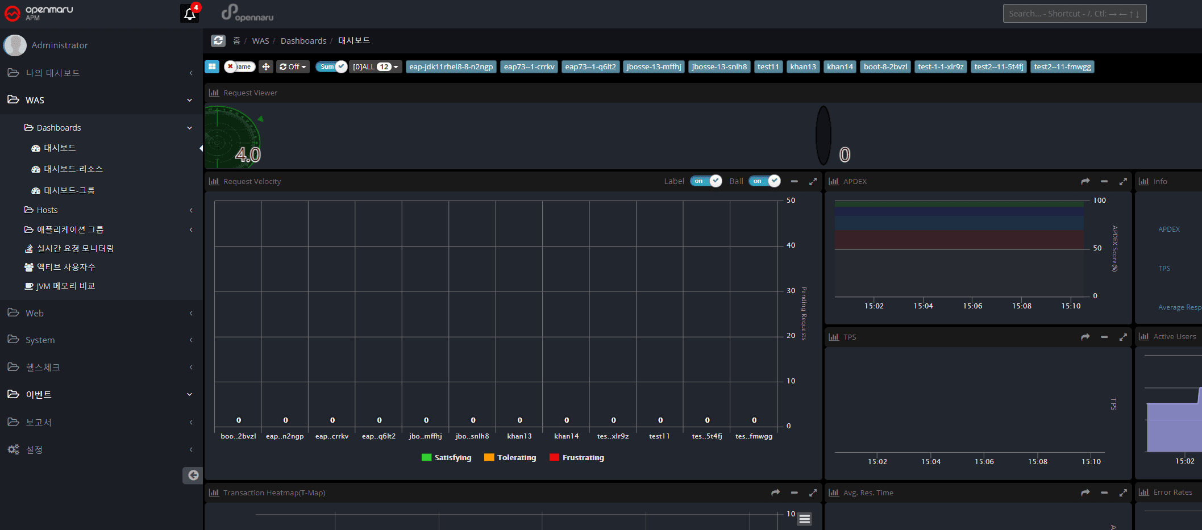Viewport: 1202px width, 530px height.
Task: Minimize the TPS panel
Action: (x=1104, y=337)
